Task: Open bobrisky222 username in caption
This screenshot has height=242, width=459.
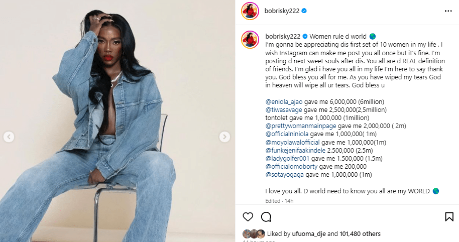Action: pyautogui.click(x=283, y=37)
